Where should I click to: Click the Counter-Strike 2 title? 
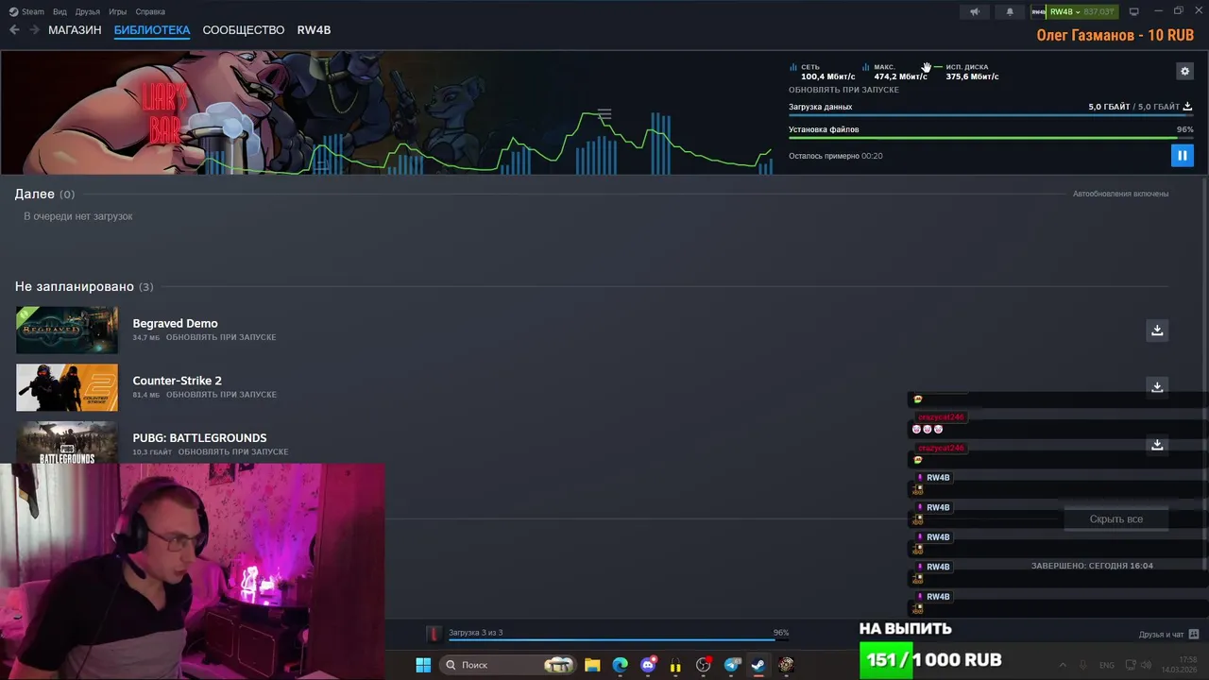[177, 381]
